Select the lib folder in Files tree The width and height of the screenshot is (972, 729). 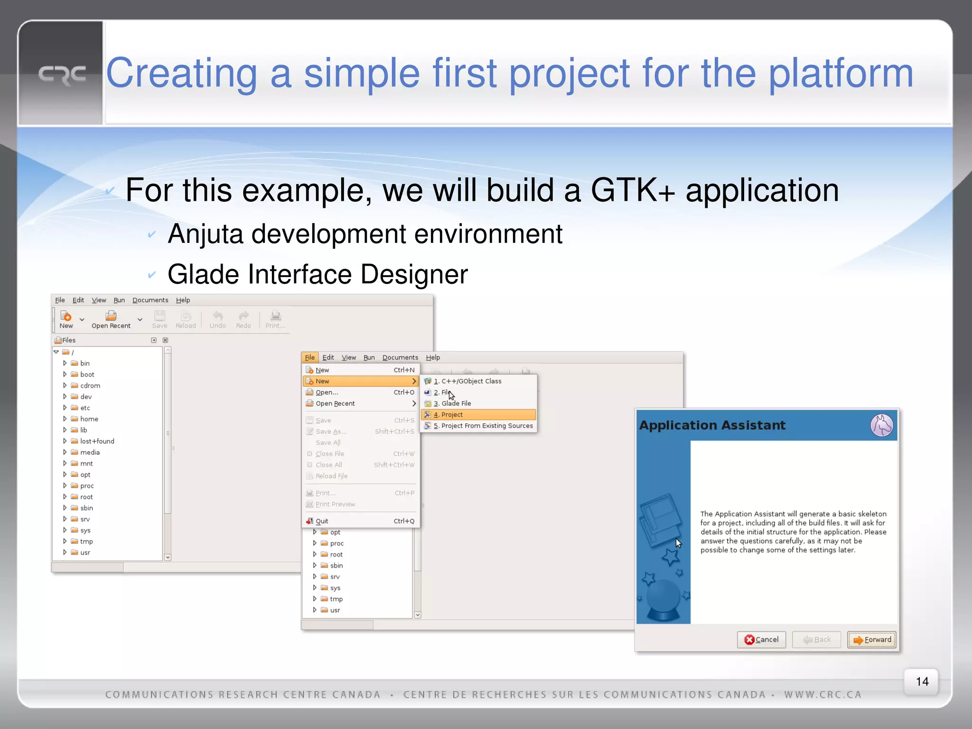coord(84,430)
